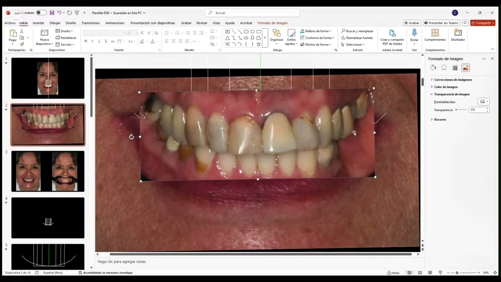The image size is (501, 282).
Task: Click Slide Show icon in status bar
Action: (440, 273)
